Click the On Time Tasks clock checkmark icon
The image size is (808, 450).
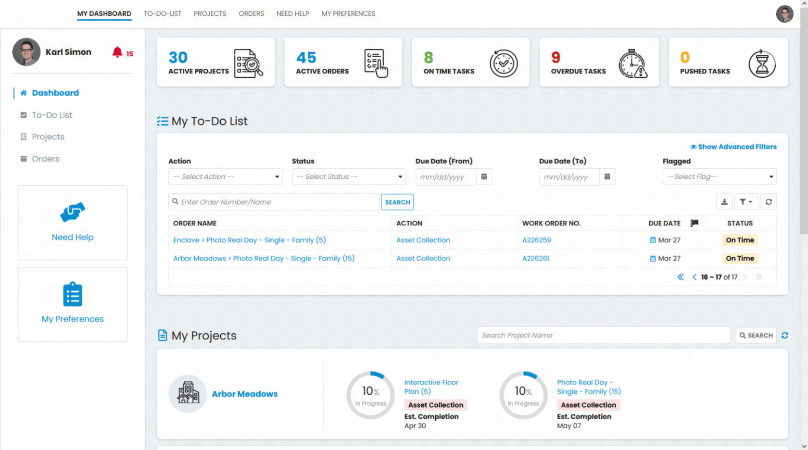pyautogui.click(x=504, y=63)
